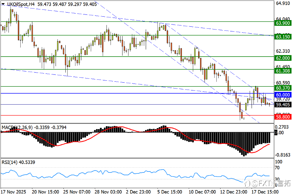
Task: Select the 0.2703 MACD scale value
Action: [282, 127]
